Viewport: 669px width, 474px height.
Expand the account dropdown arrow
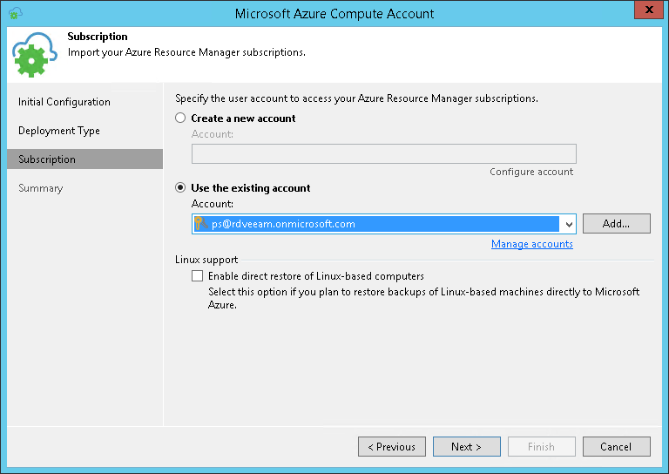coord(569,224)
